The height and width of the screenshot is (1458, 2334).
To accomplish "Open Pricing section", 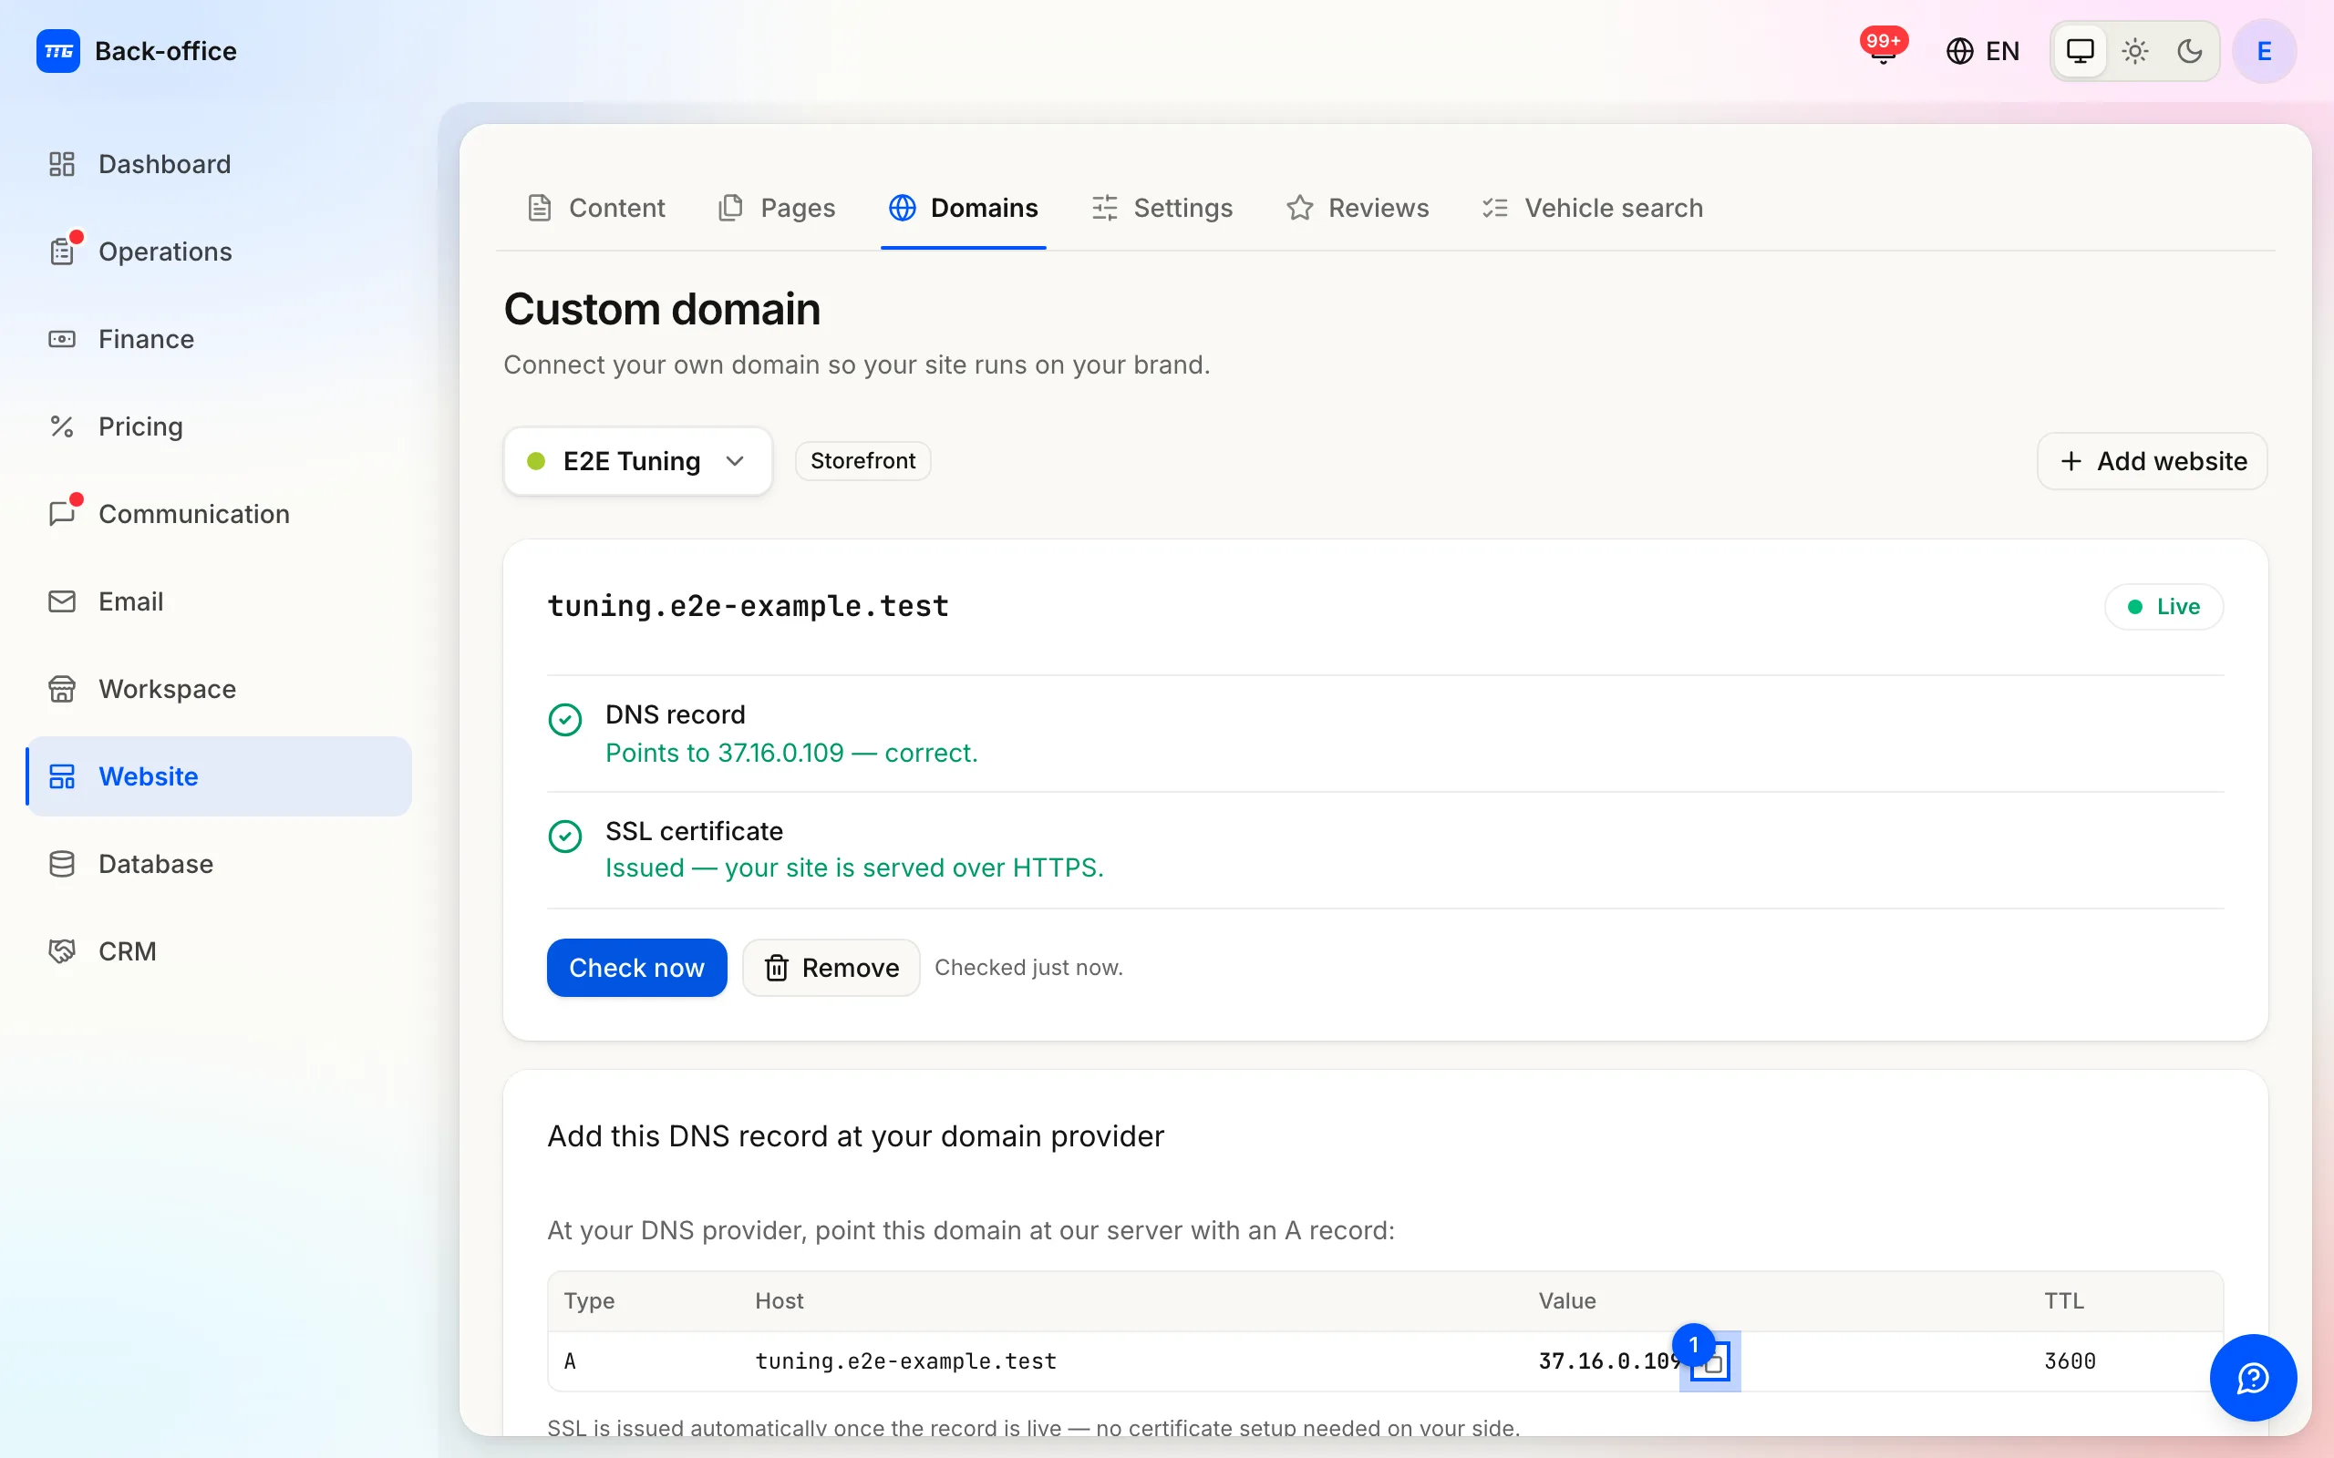I will [x=219, y=426].
